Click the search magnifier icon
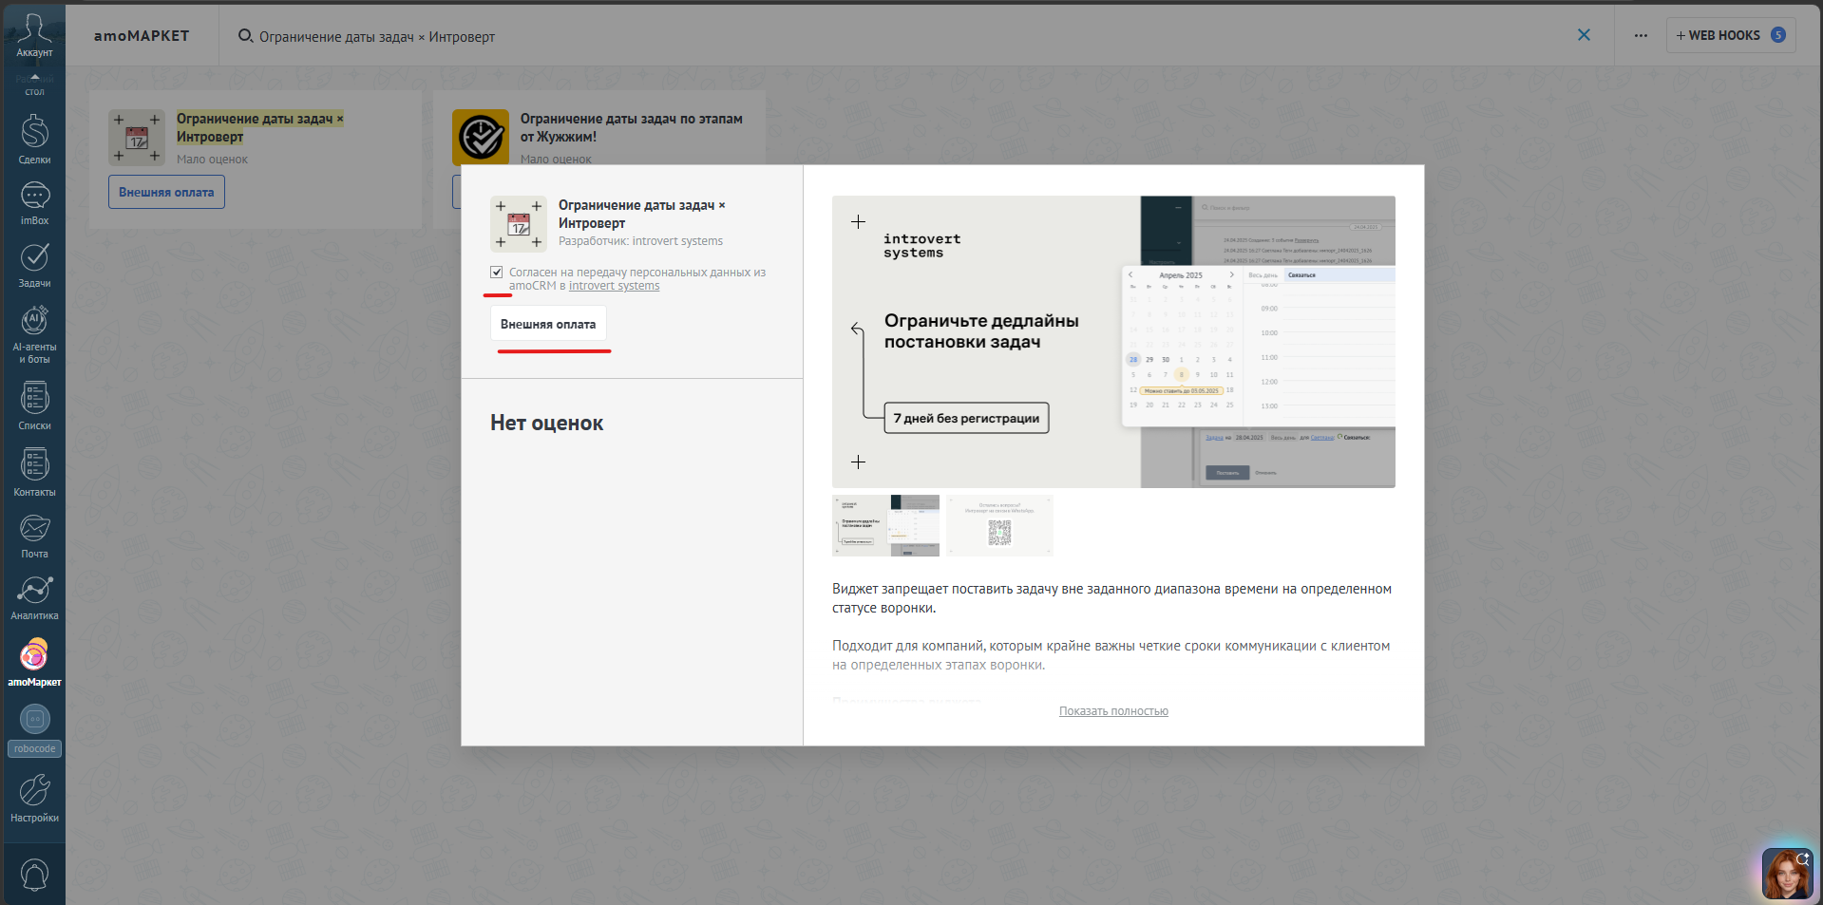 coord(245,35)
